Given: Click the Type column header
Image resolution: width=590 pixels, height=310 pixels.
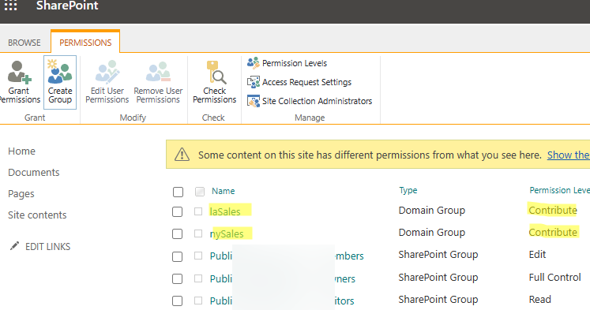Looking at the screenshot, I should click(x=408, y=191).
